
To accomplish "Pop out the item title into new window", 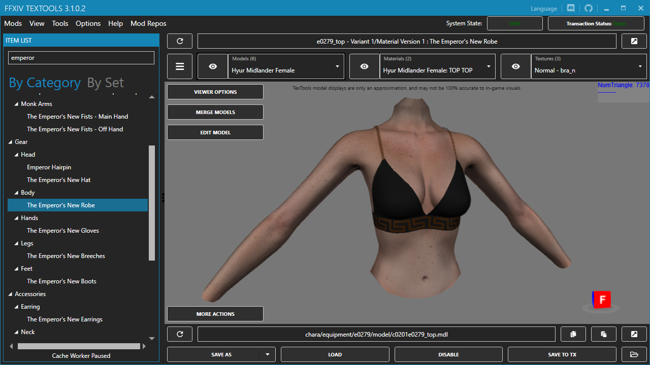I will [x=634, y=41].
